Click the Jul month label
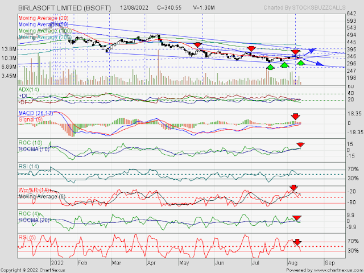Image resolution: width=364 pixels, height=273 pixels. (x=255, y=263)
